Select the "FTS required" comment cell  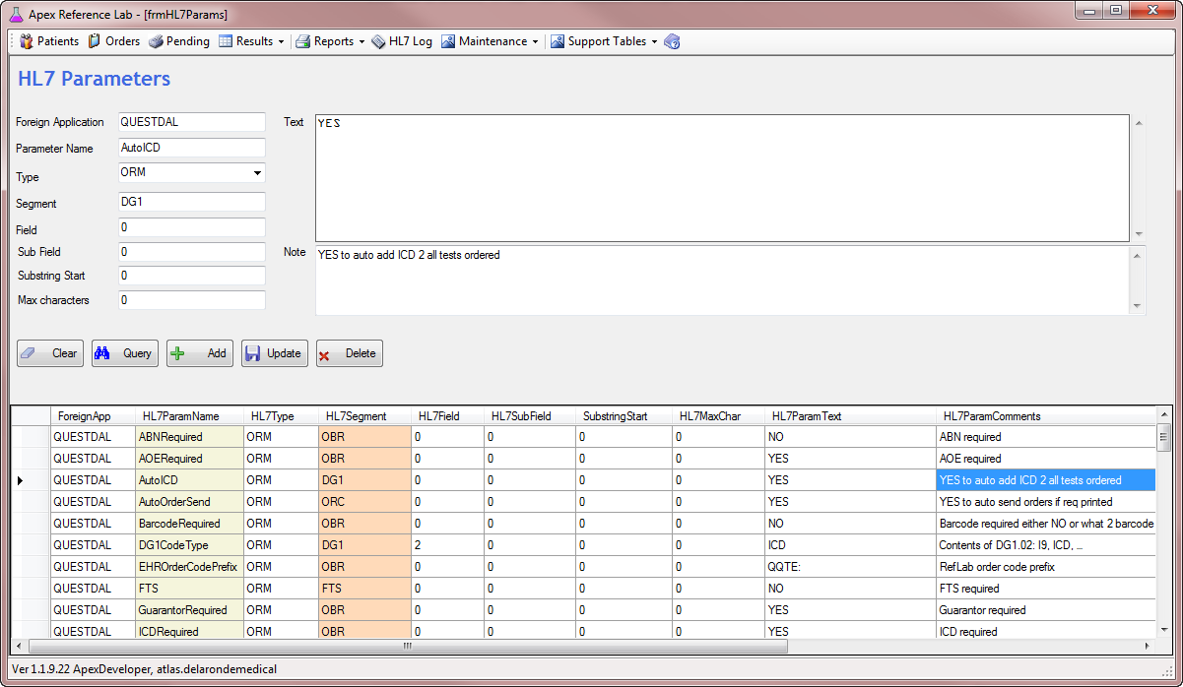pyautogui.click(x=1045, y=589)
